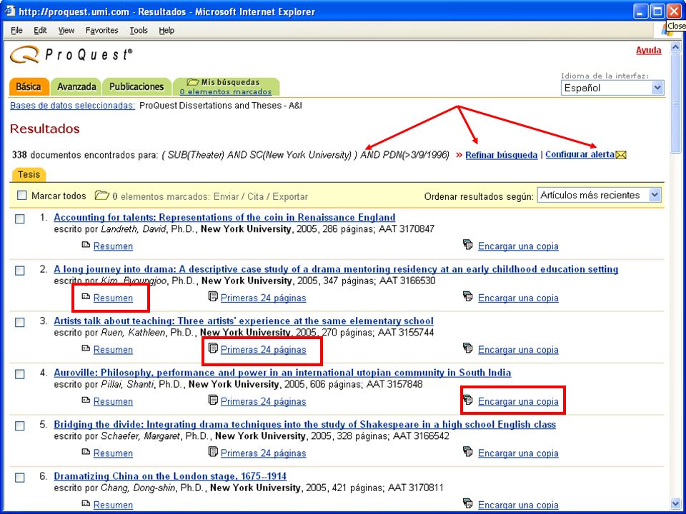Check the box for result 3
The height and width of the screenshot is (514, 686).
tap(20, 322)
